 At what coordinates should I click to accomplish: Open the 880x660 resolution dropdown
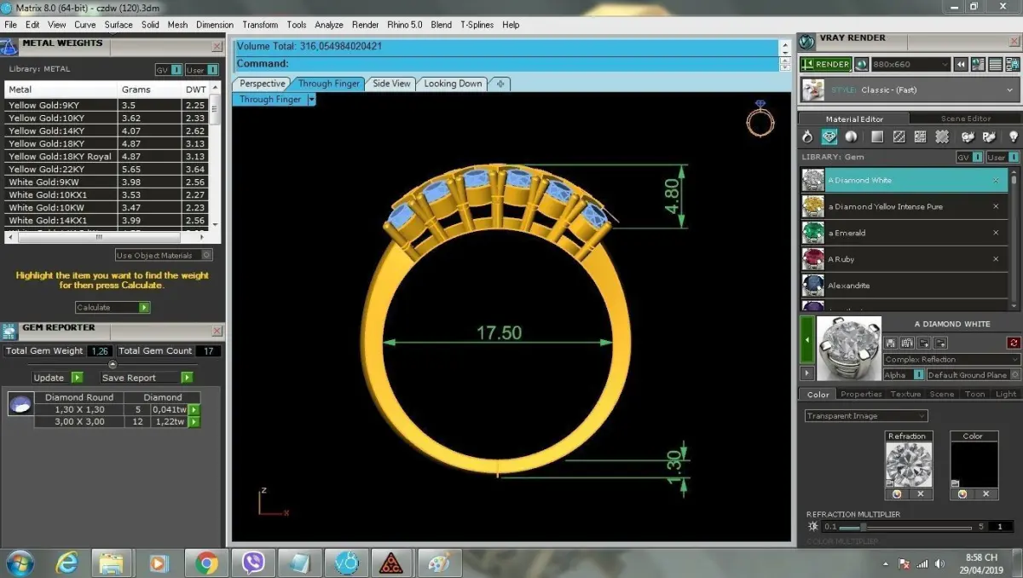[x=910, y=64]
